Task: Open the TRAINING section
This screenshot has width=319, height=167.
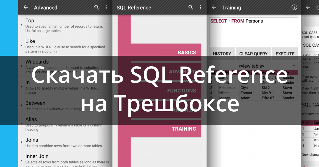Action: click(x=184, y=129)
